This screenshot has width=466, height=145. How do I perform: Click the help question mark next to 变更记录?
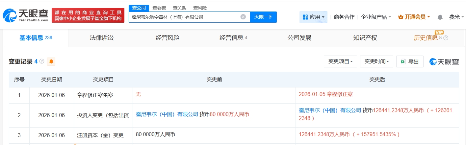point(42,61)
